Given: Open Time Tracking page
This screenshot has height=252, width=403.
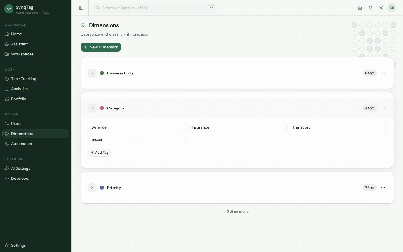Looking at the screenshot, I should point(36,79).
